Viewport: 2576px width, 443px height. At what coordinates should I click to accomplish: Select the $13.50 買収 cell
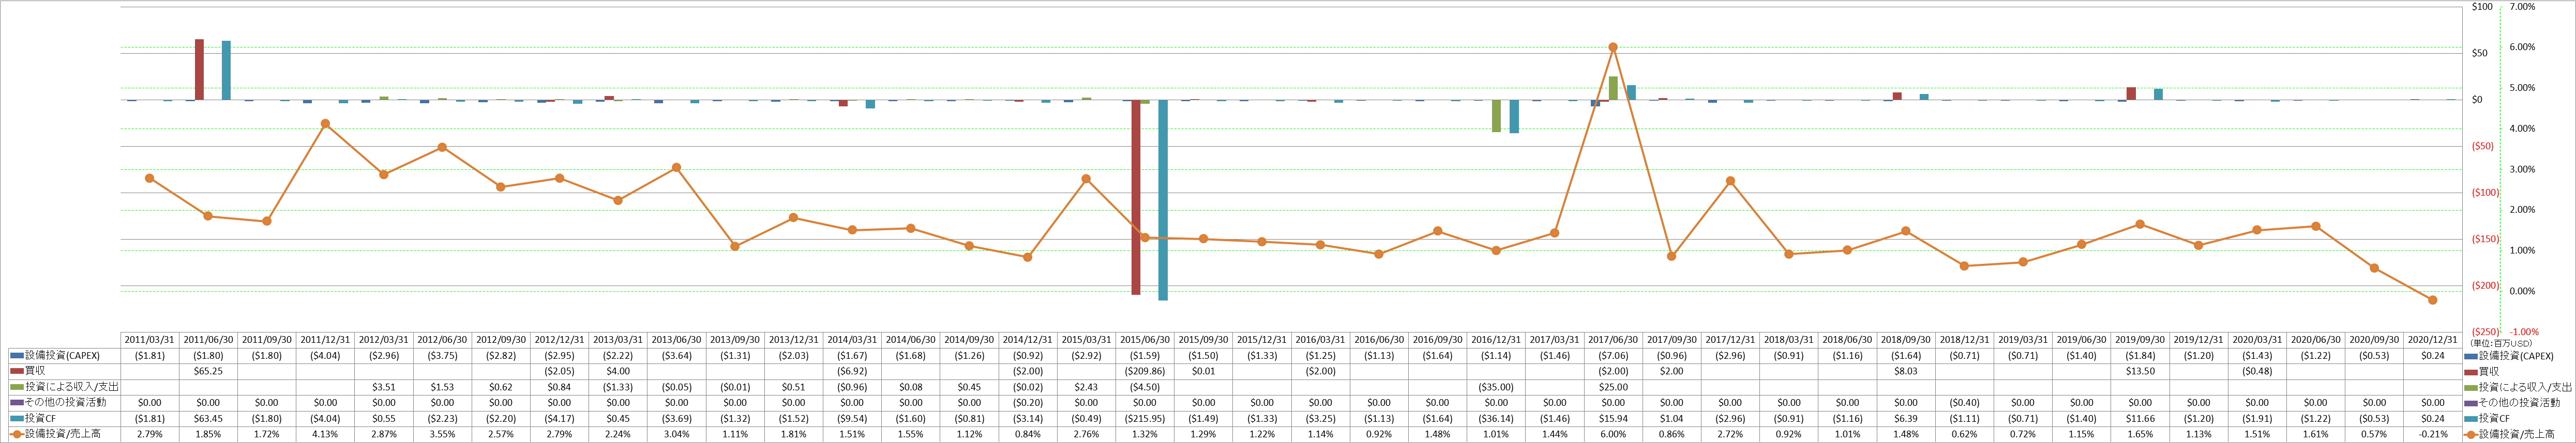coord(2140,371)
